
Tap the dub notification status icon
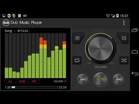point(9,16)
